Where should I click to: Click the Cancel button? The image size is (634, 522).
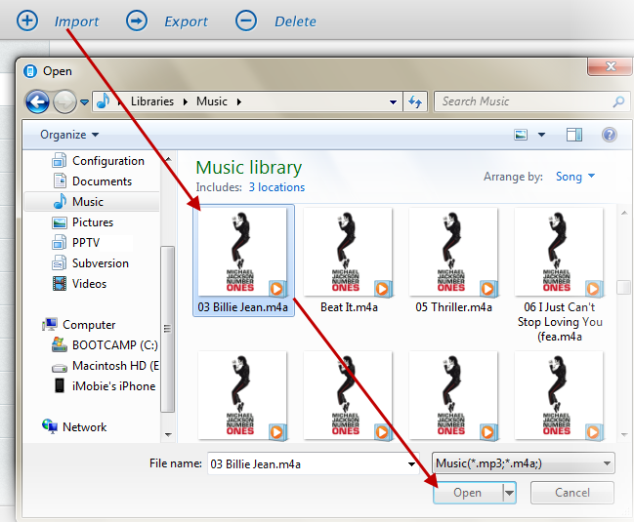[x=571, y=493]
